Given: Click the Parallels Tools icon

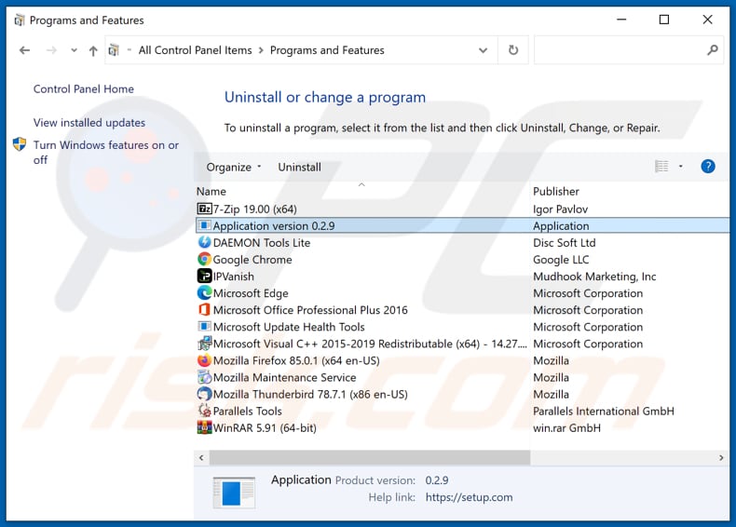Looking at the screenshot, I should click(204, 412).
